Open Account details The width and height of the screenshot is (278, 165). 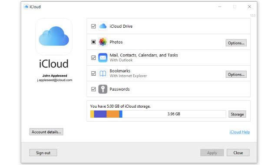pos(46,132)
